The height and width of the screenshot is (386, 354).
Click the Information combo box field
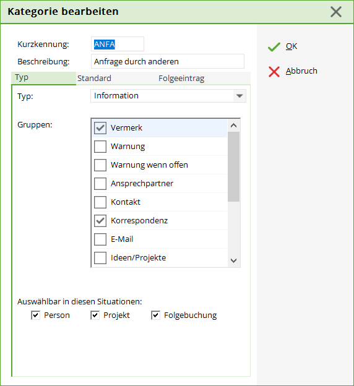point(168,96)
